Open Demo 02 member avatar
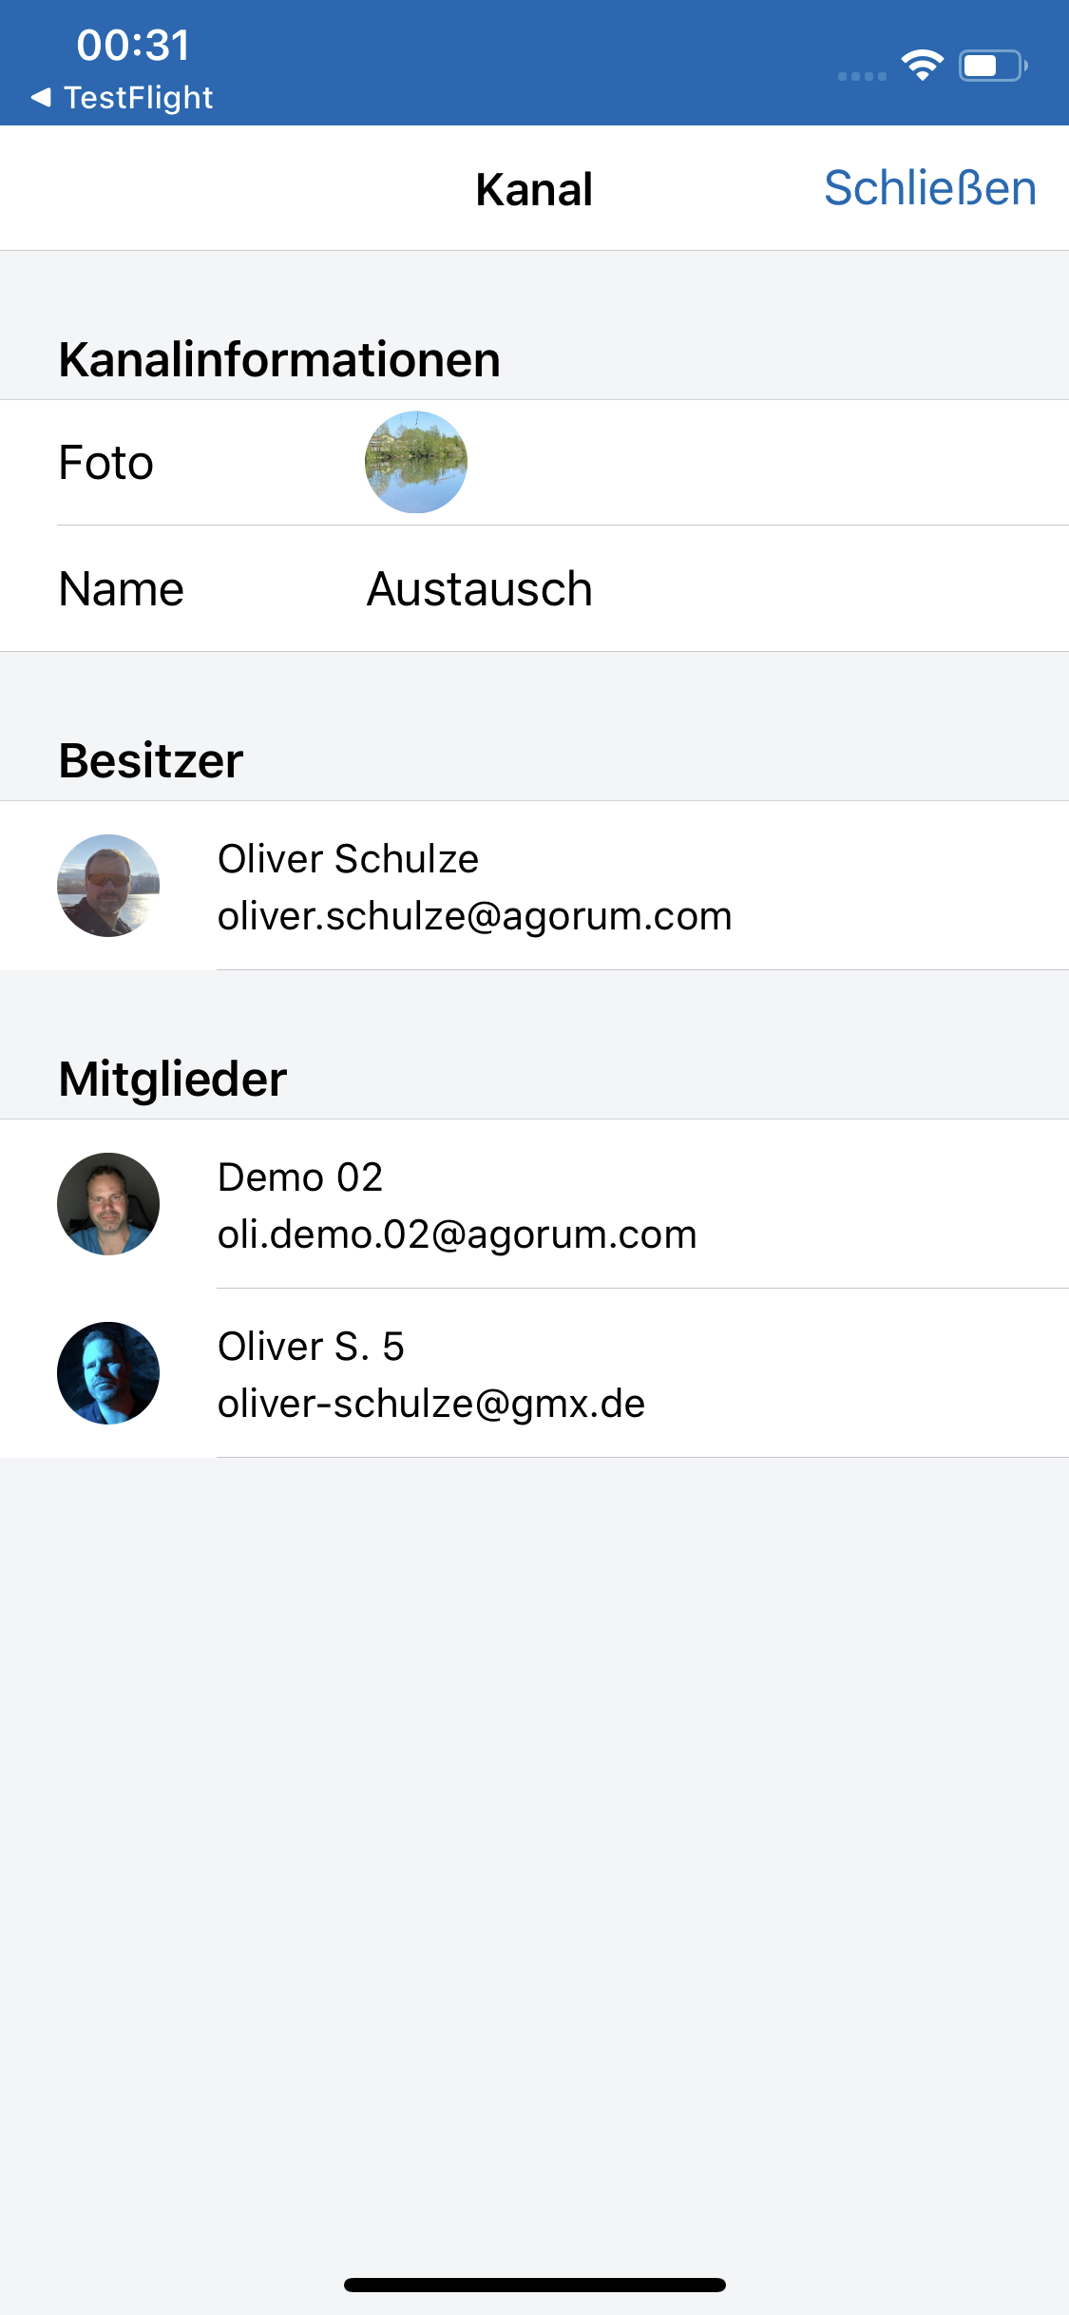 pyautogui.click(x=108, y=1204)
